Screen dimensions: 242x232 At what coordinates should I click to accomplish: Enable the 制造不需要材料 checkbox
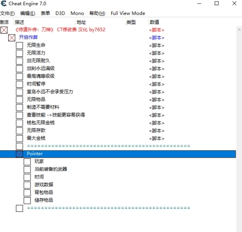(x=19, y=107)
